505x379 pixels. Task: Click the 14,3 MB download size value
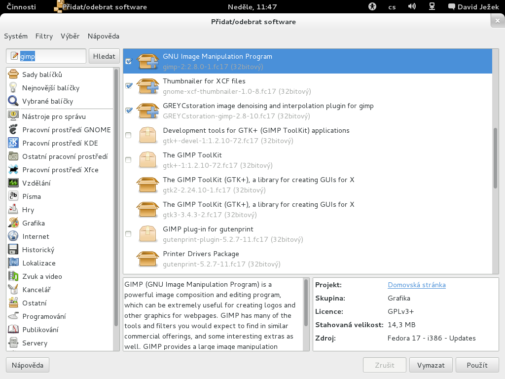click(401, 325)
